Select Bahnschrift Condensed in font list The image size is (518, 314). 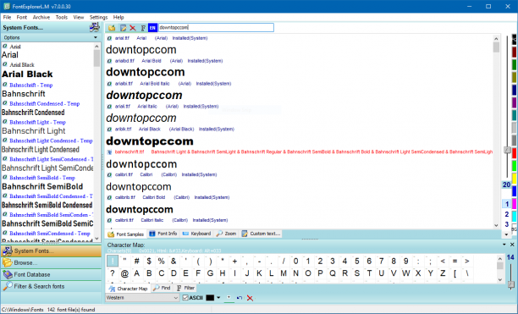click(33, 113)
